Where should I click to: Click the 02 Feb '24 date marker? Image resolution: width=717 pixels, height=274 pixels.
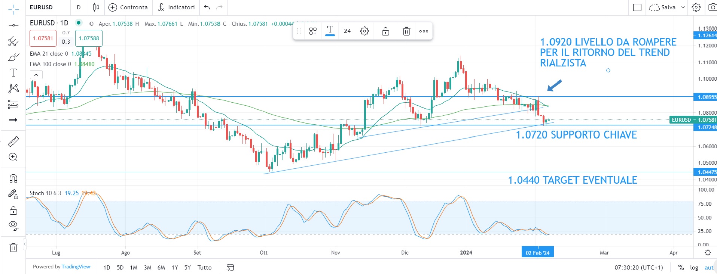click(x=537, y=253)
